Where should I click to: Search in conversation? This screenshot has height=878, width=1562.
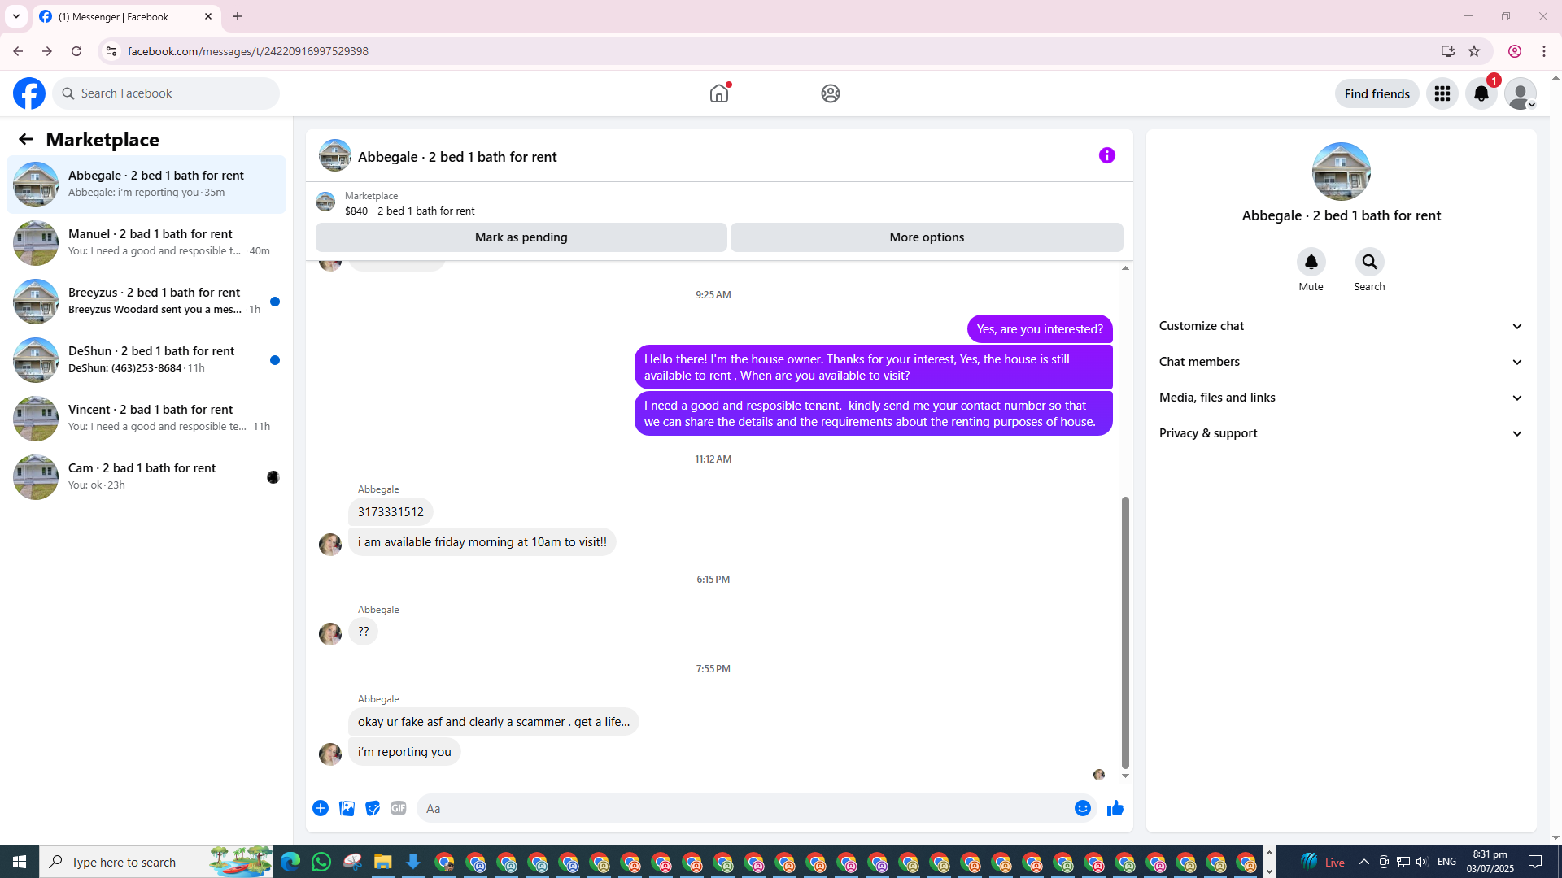[1369, 263]
